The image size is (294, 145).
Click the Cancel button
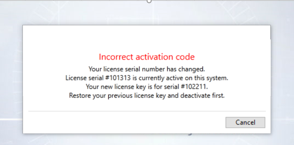(245, 122)
